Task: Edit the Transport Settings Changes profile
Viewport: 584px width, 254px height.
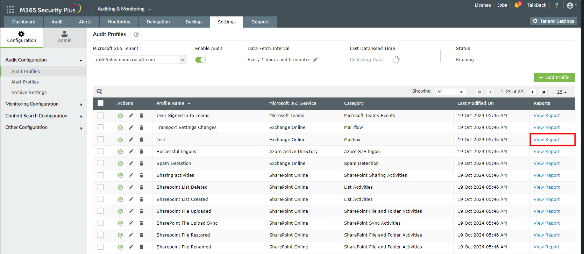Action: tap(131, 128)
